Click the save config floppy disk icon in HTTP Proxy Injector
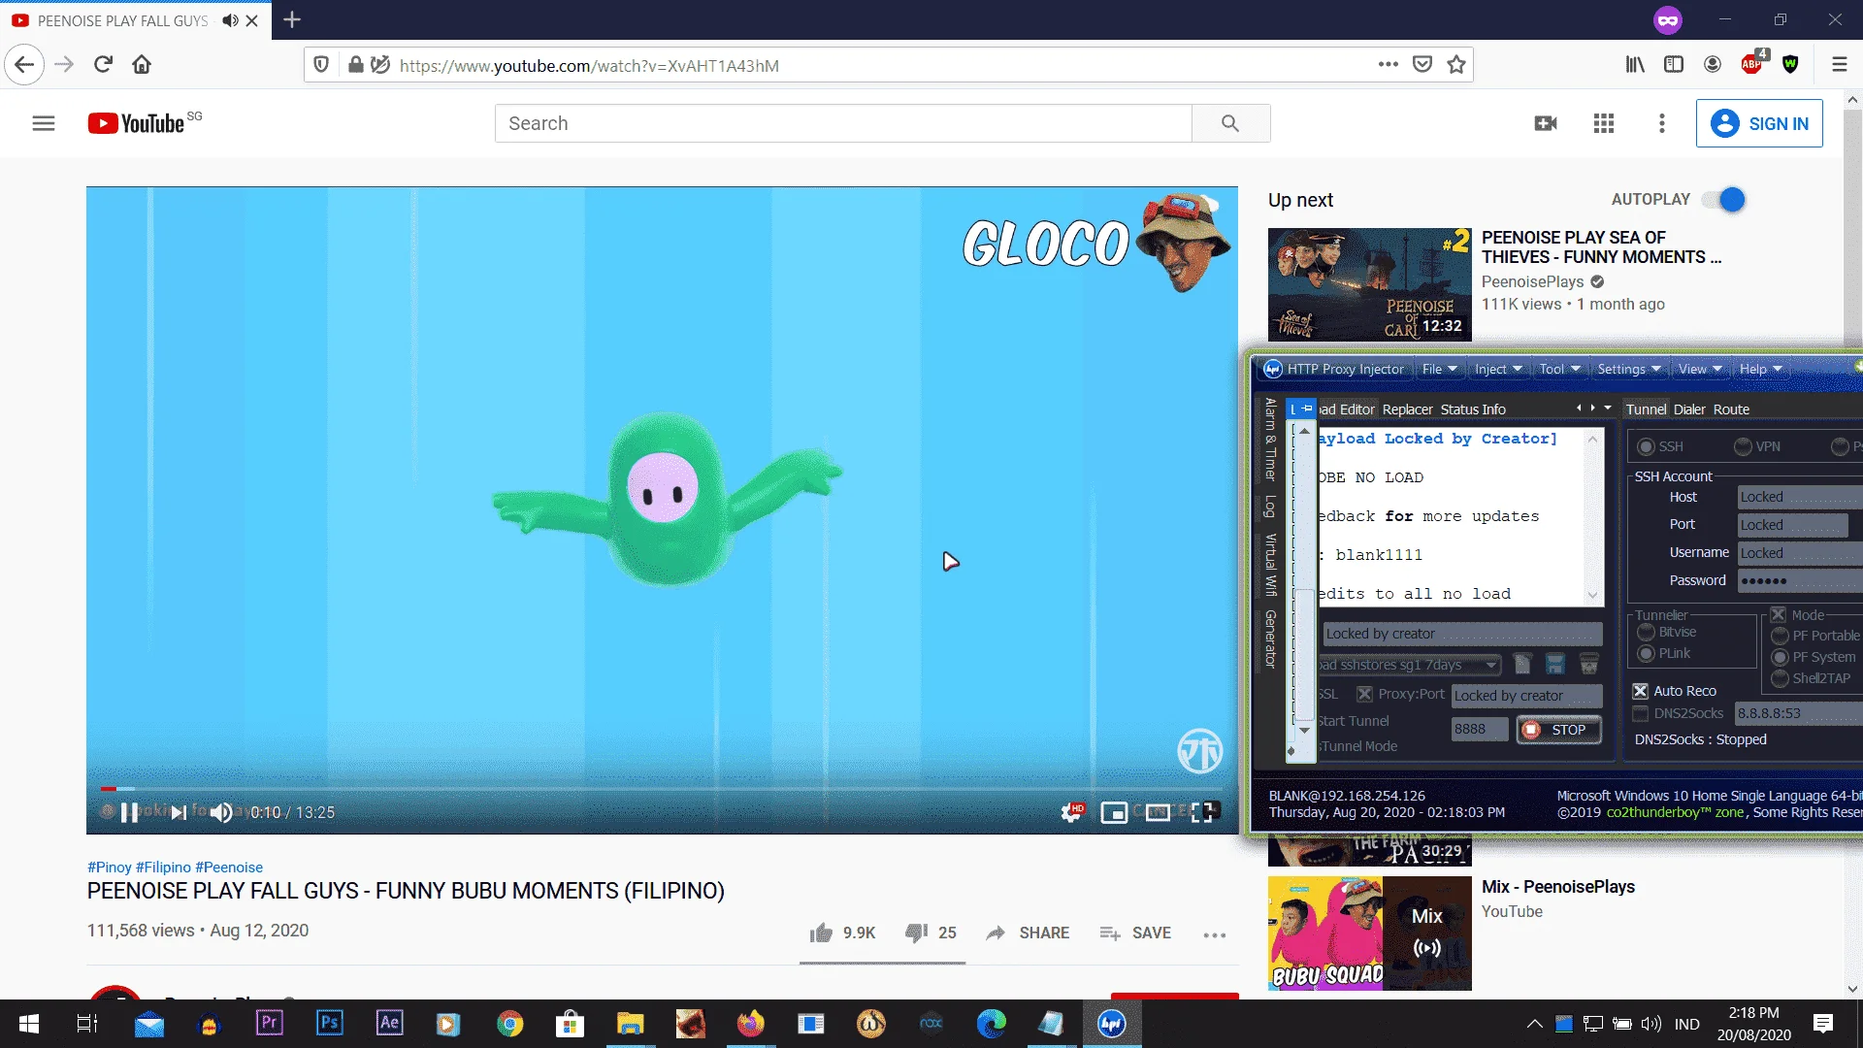Image resolution: width=1863 pixels, height=1048 pixels. [1555, 665]
